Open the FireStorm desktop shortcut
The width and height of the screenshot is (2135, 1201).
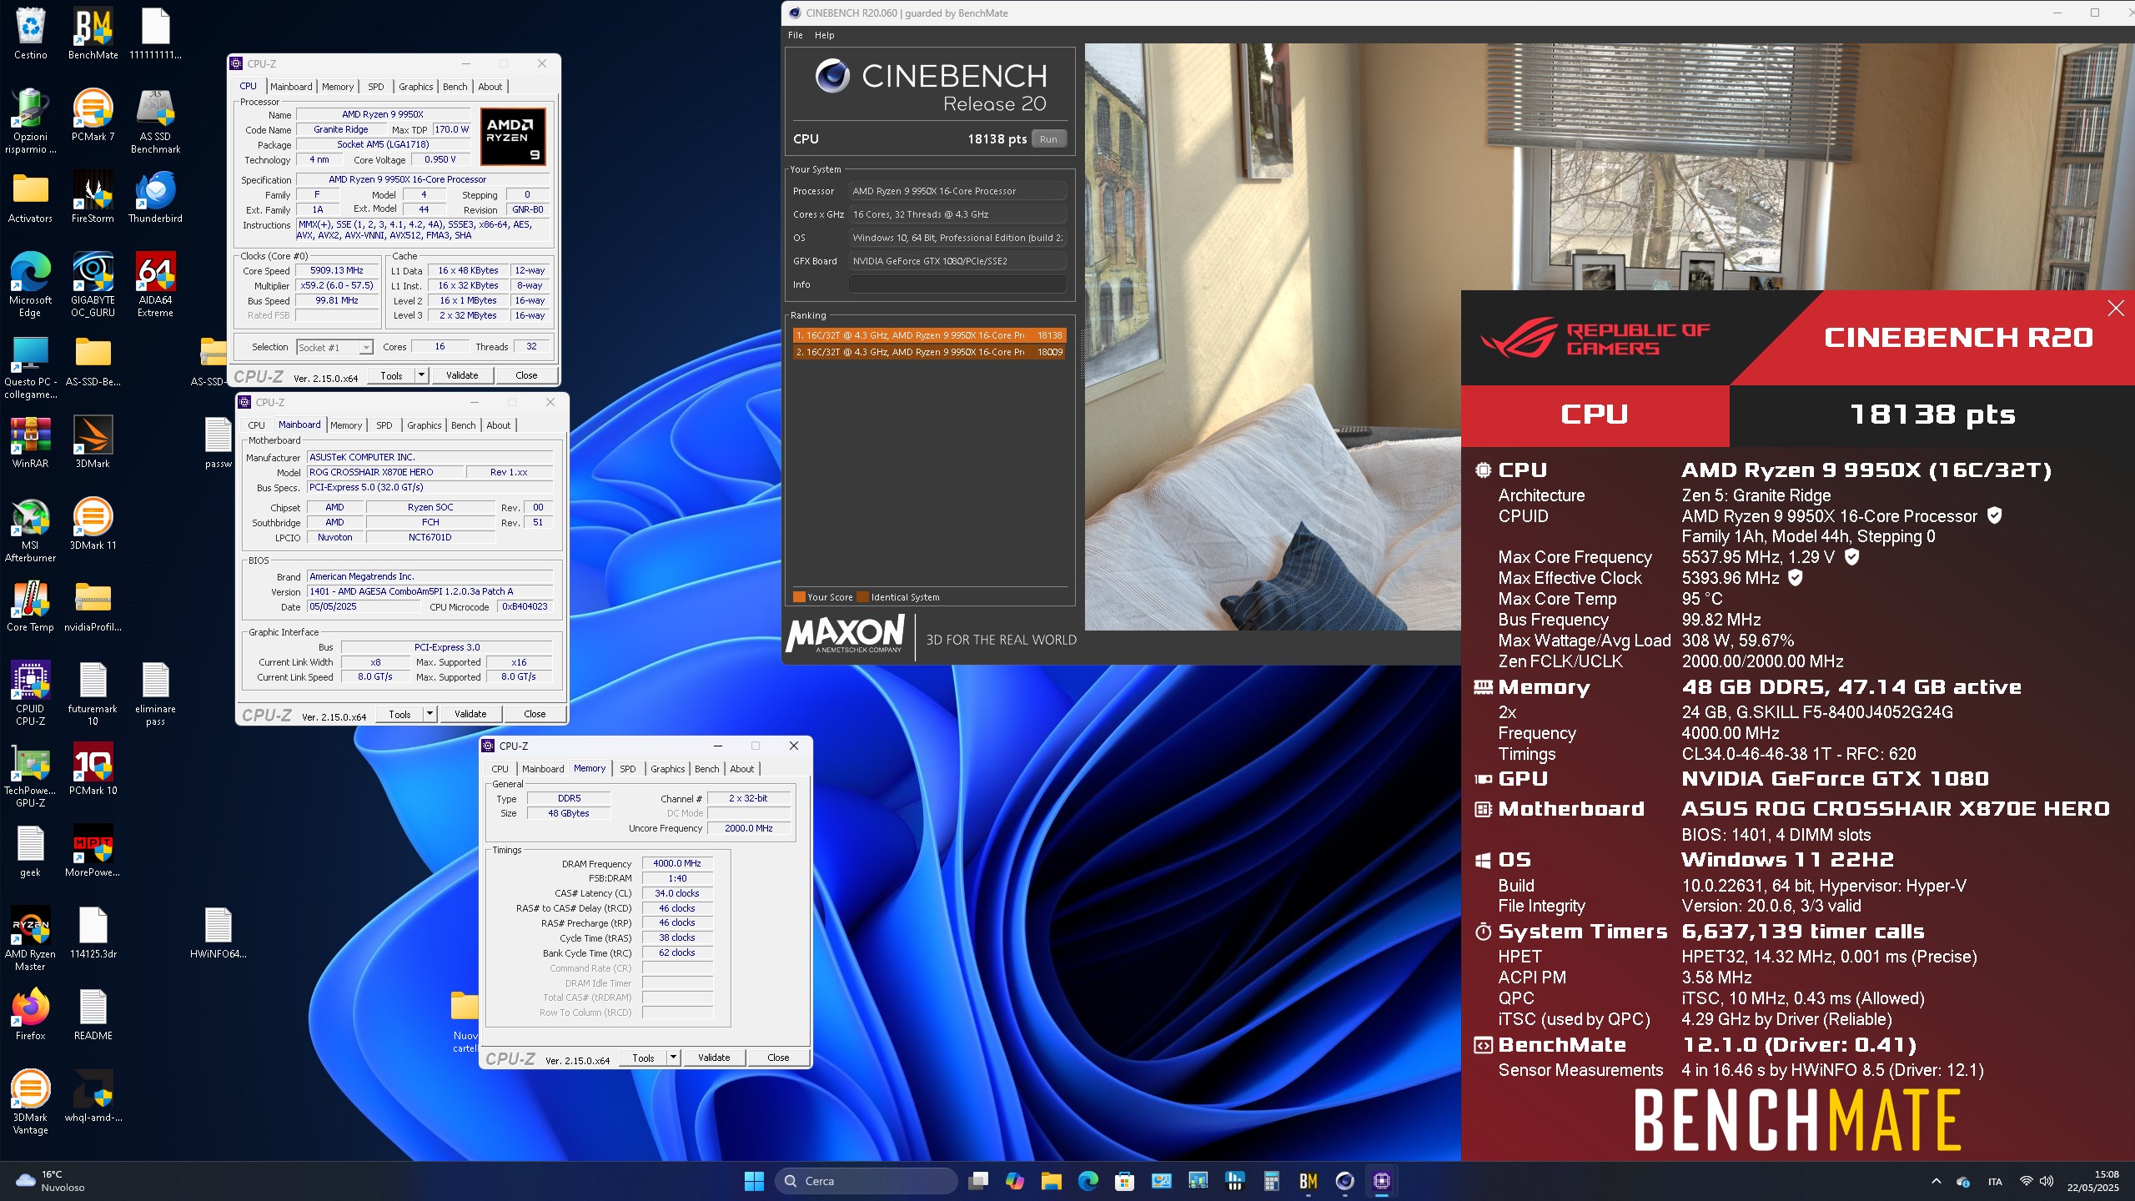tap(93, 197)
